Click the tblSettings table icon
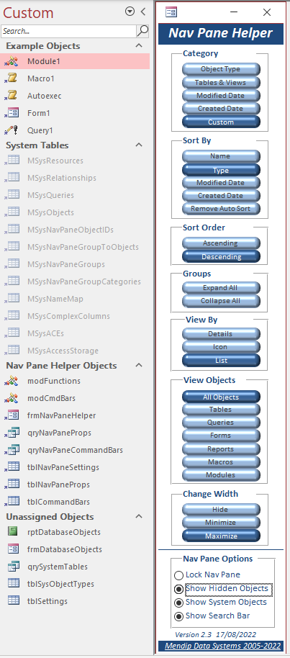The image size is (290, 658). click(x=13, y=601)
